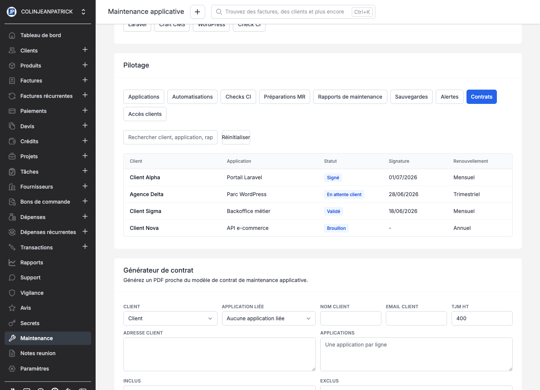The height and width of the screenshot is (390, 540).
Task: Click Rechercher client, application search field
Action: 170,137
